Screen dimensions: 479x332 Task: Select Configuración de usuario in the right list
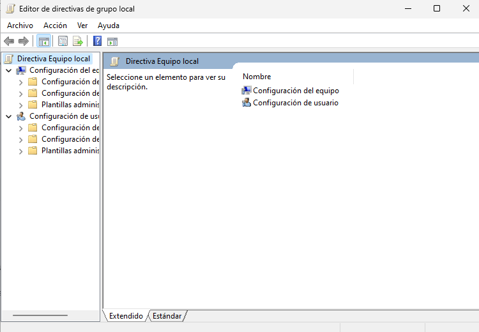click(290, 103)
